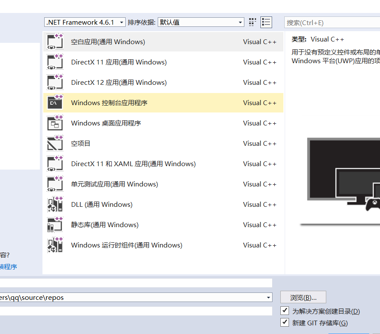Click Visual C++ label in Windows 桌面应用程序 row
This screenshot has width=380, height=334.
coord(260,123)
